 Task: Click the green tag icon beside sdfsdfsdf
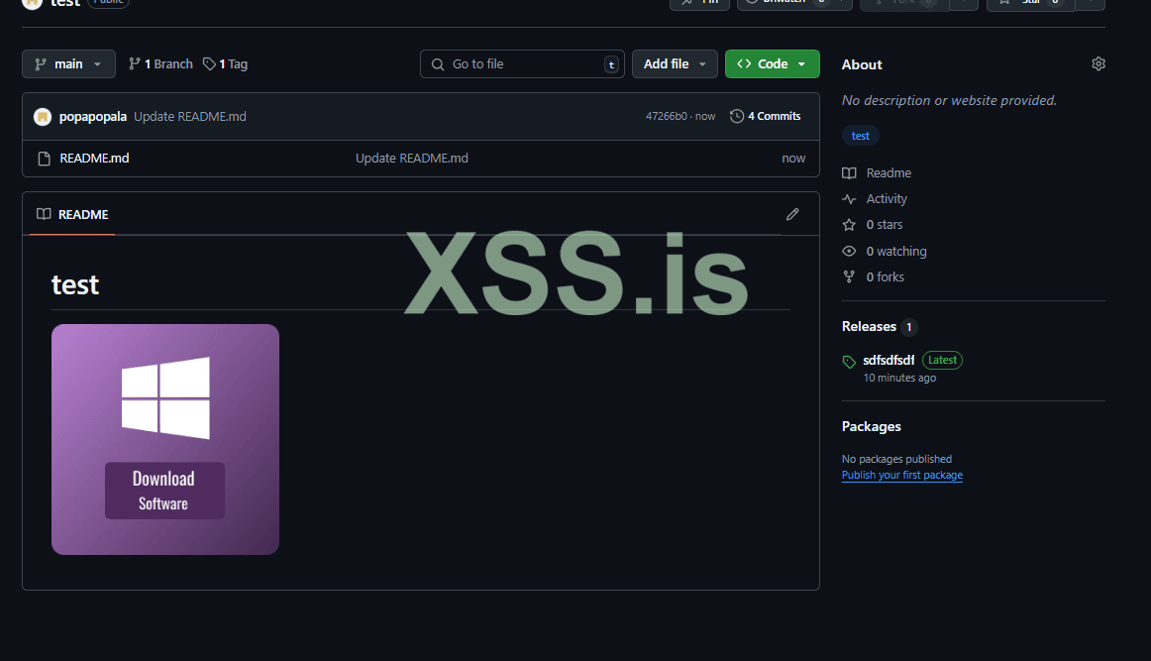pos(849,362)
